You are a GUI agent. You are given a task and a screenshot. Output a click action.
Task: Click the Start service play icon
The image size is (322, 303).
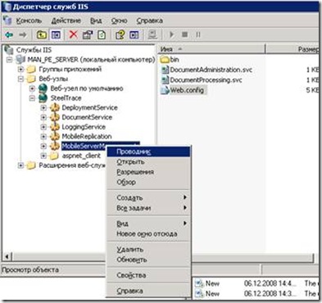pyautogui.click(x=172, y=34)
